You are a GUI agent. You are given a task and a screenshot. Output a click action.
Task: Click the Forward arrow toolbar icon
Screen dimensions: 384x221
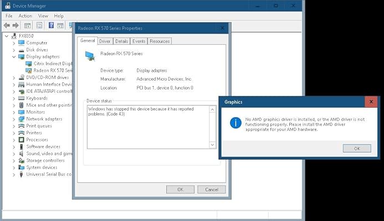(x=16, y=25)
